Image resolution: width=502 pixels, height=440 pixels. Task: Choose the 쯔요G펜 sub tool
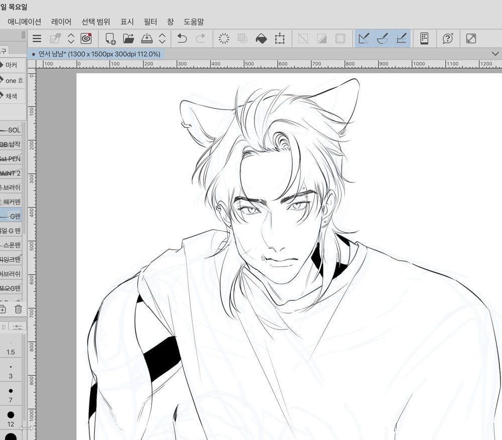(x=11, y=288)
